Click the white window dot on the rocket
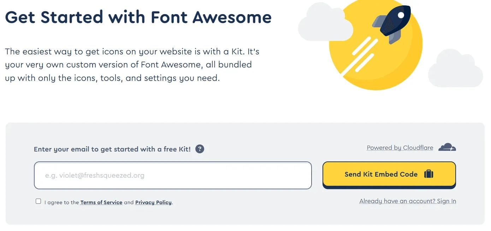491x231 pixels. click(401, 15)
